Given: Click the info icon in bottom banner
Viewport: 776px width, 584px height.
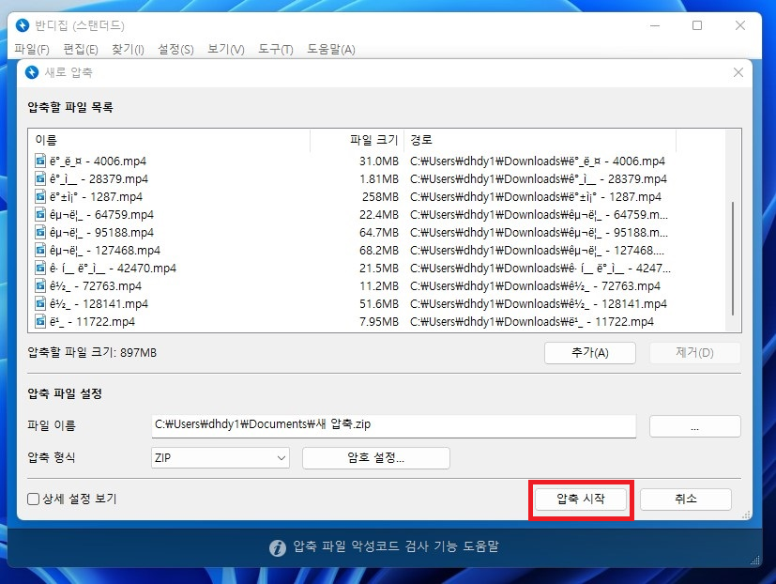Looking at the screenshot, I should point(278,547).
